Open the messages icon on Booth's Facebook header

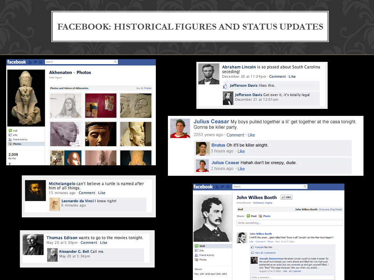pos(222,187)
